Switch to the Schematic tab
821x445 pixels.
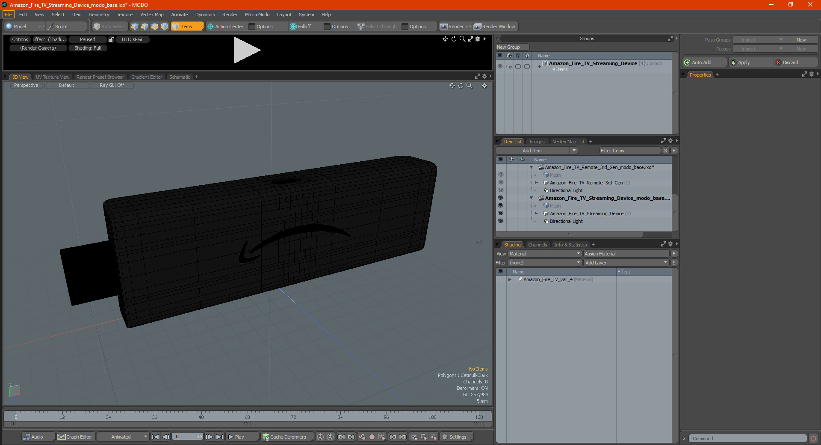click(x=180, y=77)
